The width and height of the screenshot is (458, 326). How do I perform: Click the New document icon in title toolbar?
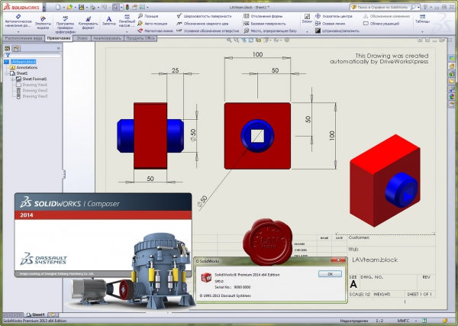[x=58, y=7]
